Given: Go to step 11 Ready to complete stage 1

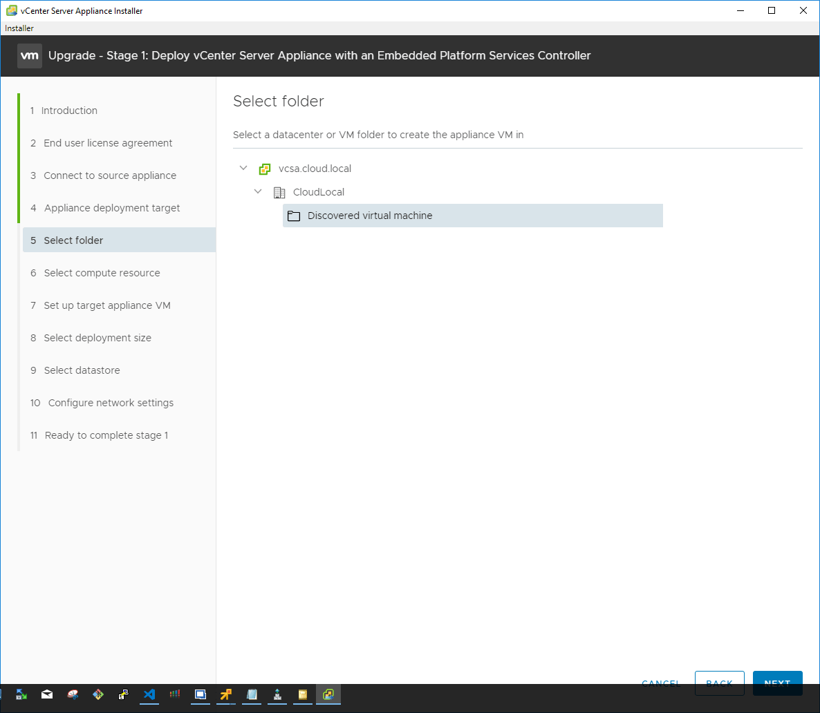Looking at the screenshot, I should click(x=100, y=435).
